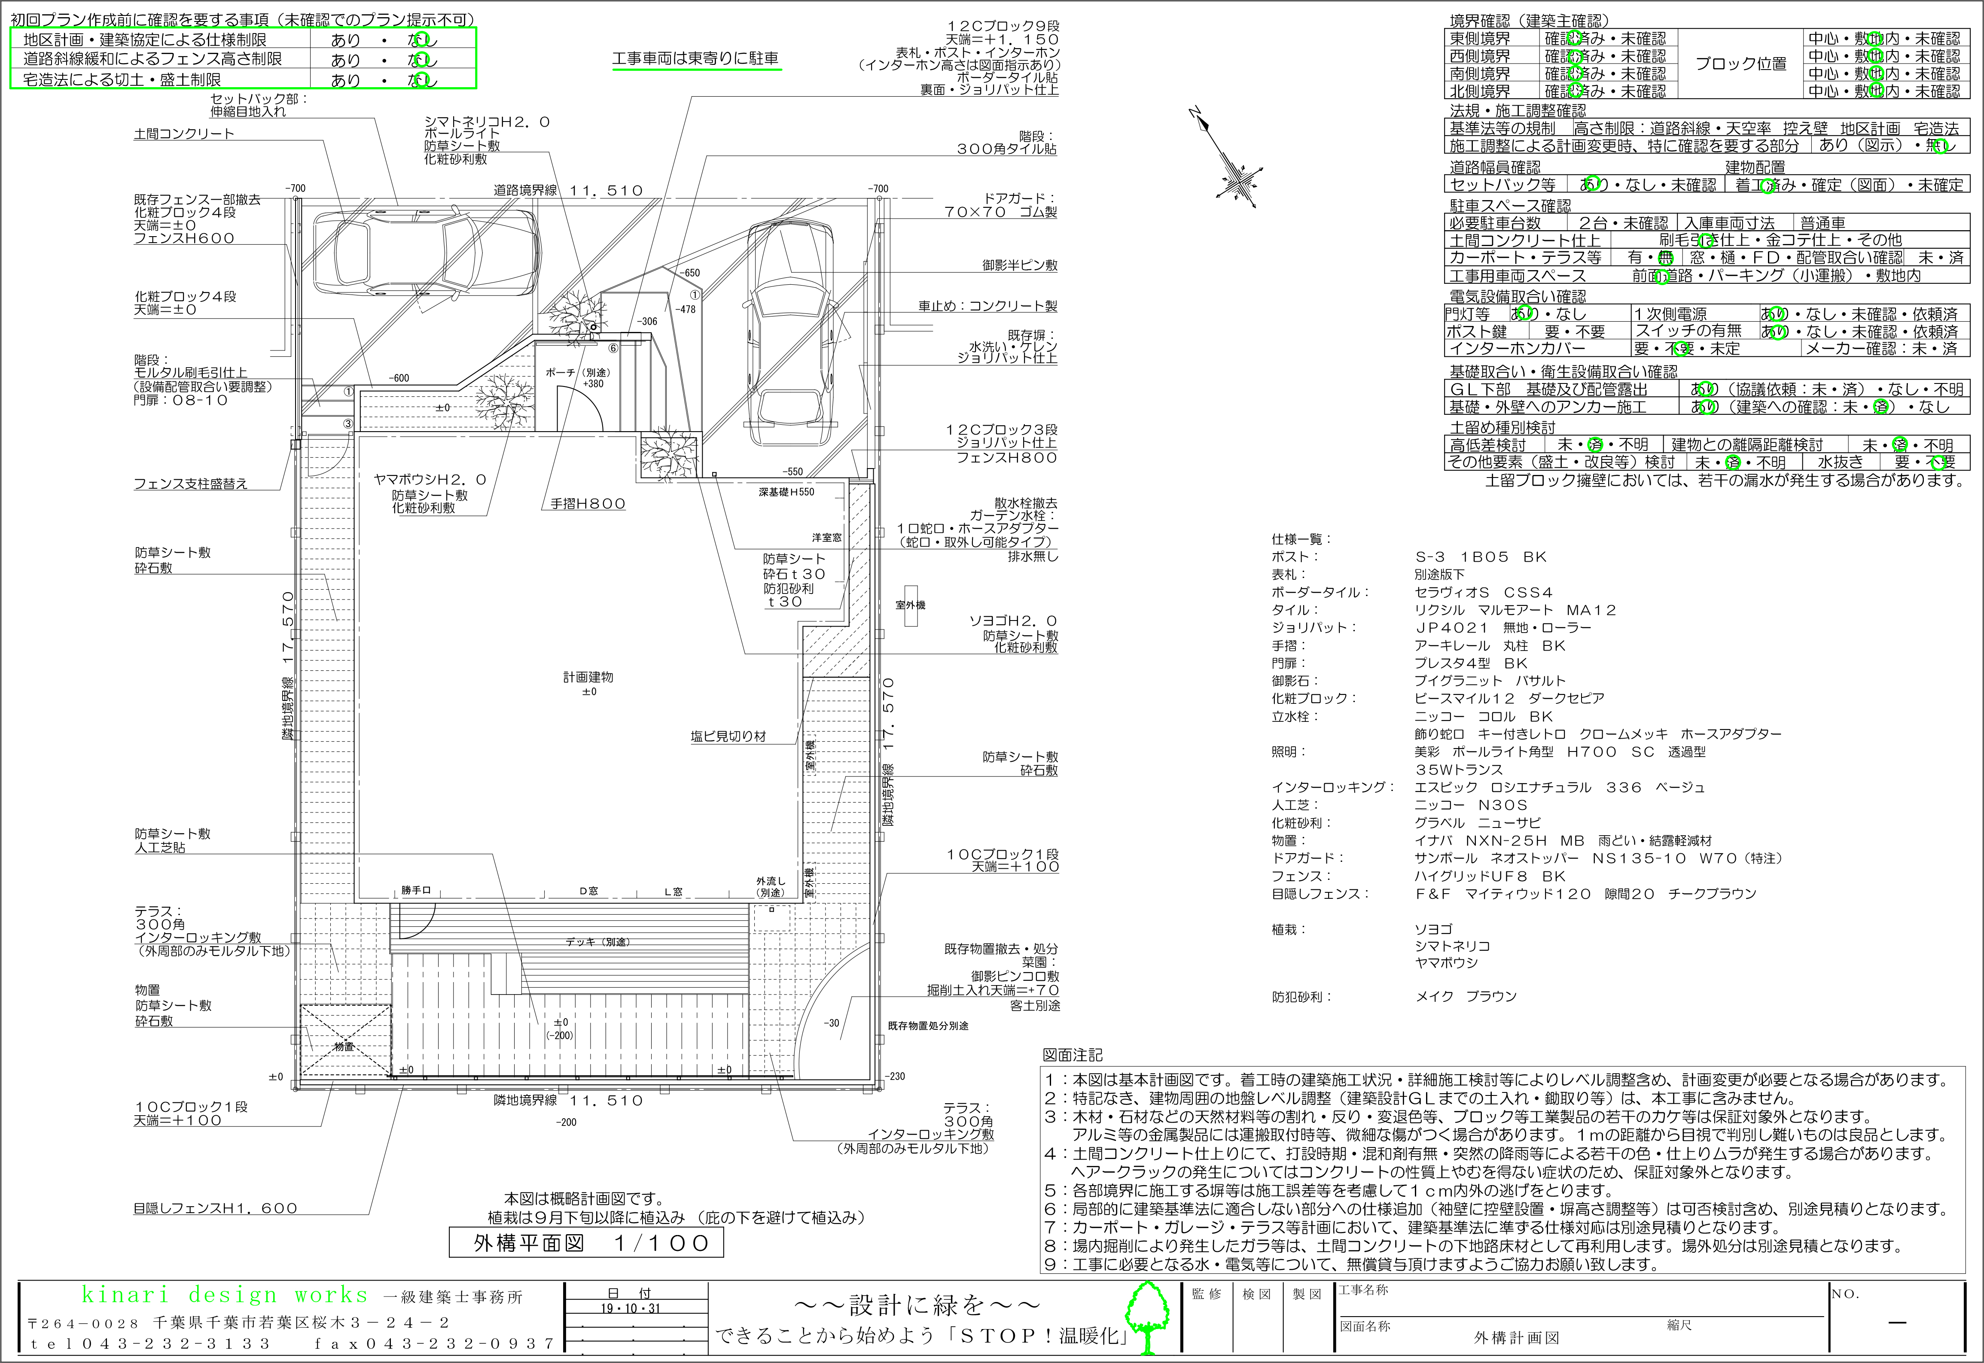Select the 車止め:コンクリート製 note
Image resolution: width=1984 pixels, height=1363 pixels.
tap(988, 306)
